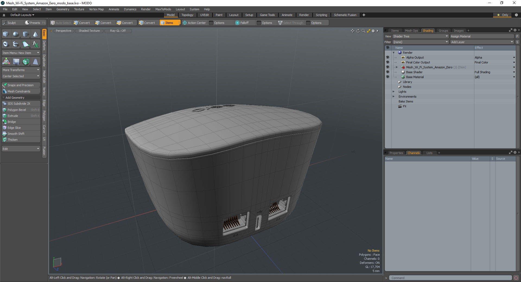Select the Tube helix tool
The height and width of the screenshot is (282, 521).
tap(16, 44)
